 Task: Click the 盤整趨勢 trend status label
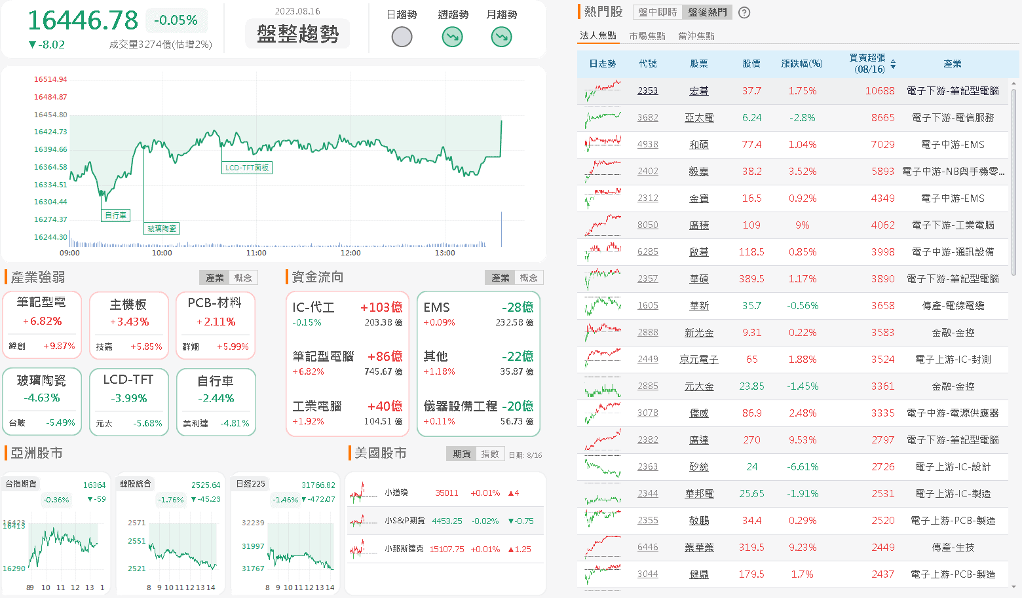pyautogui.click(x=298, y=33)
